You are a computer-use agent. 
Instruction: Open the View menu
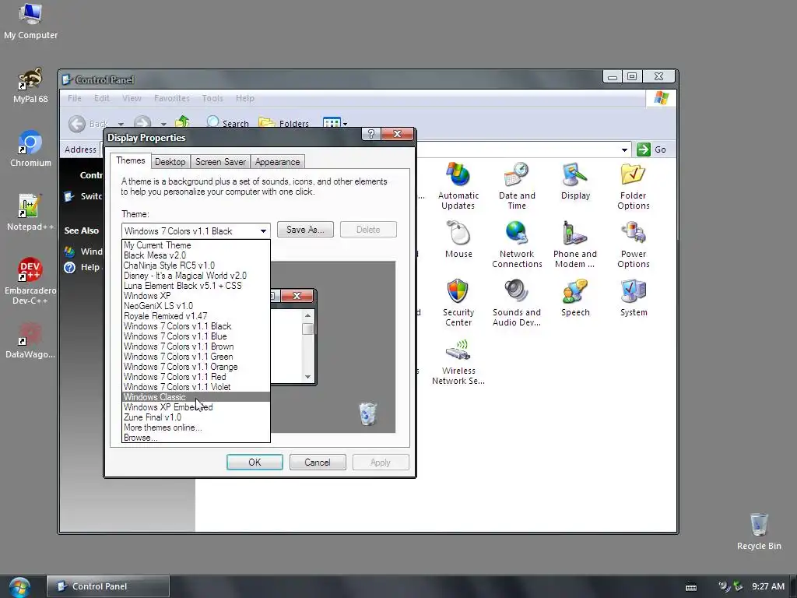(132, 98)
